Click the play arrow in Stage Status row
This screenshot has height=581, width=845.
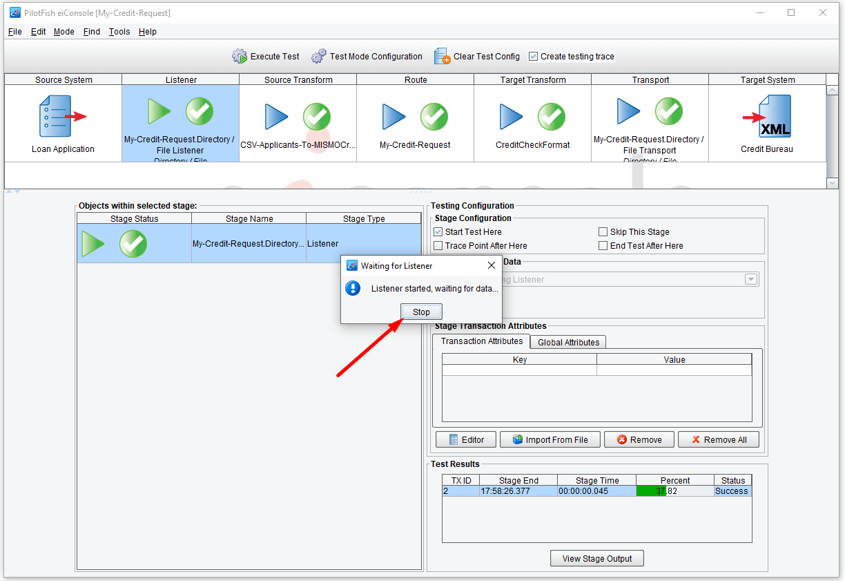click(93, 244)
